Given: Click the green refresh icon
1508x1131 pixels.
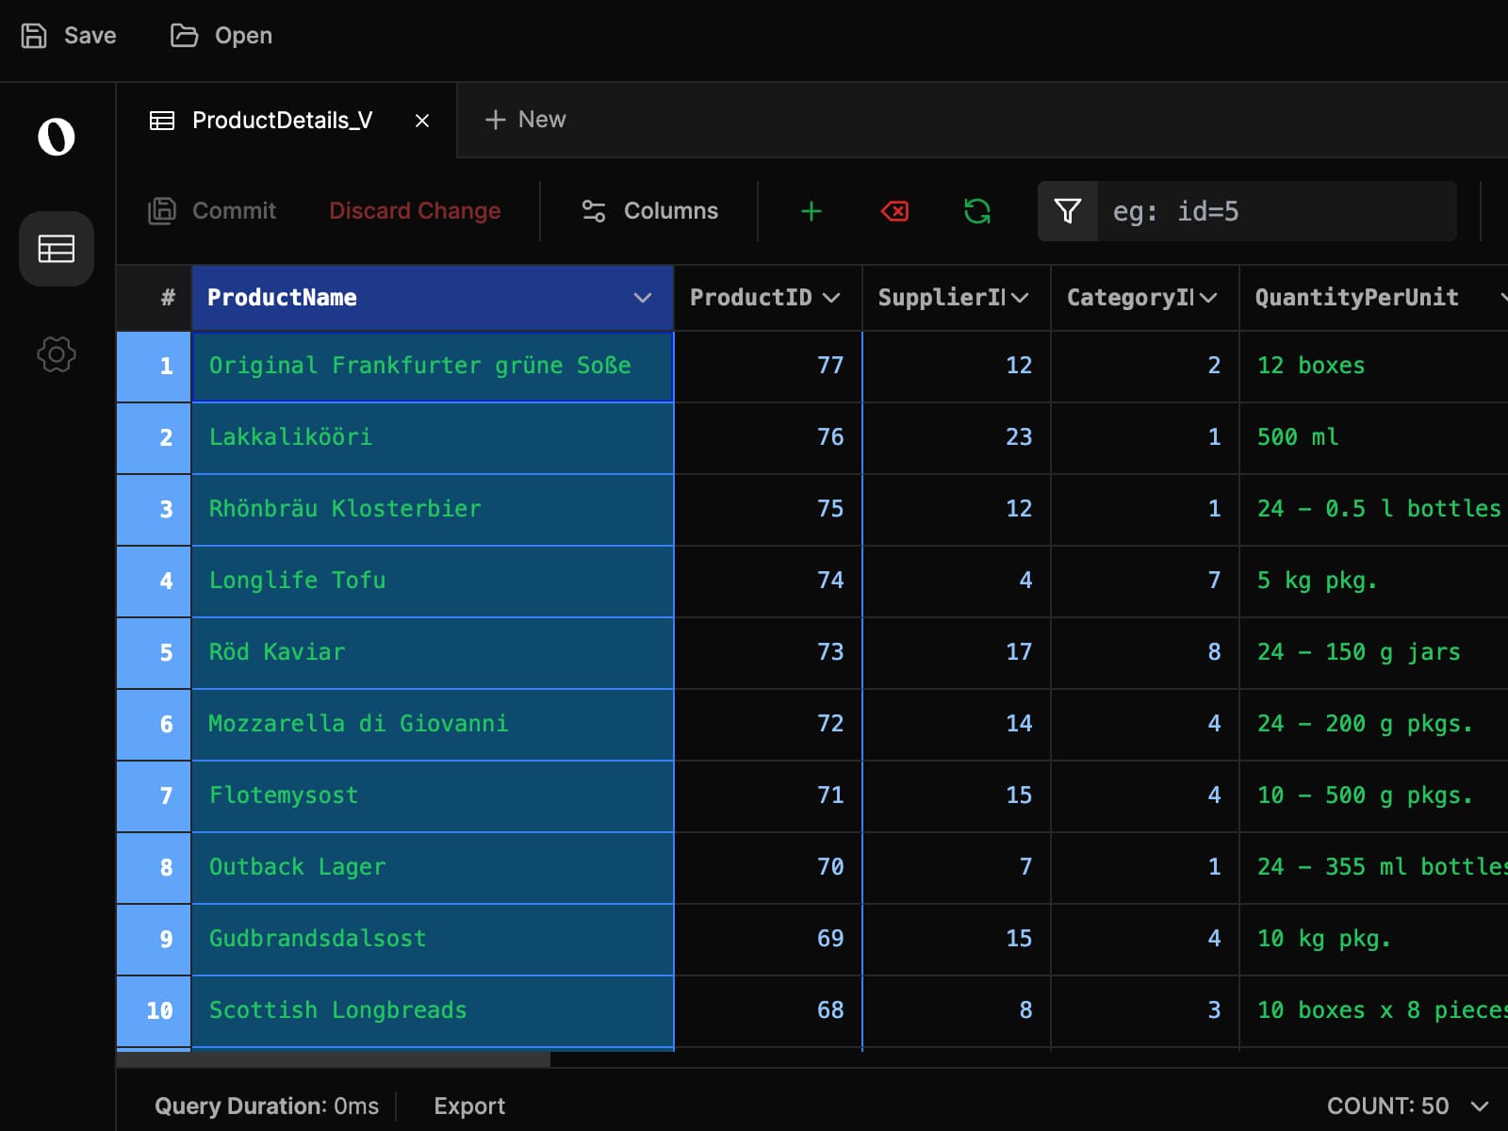Looking at the screenshot, I should pyautogui.click(x=977, y=211).
